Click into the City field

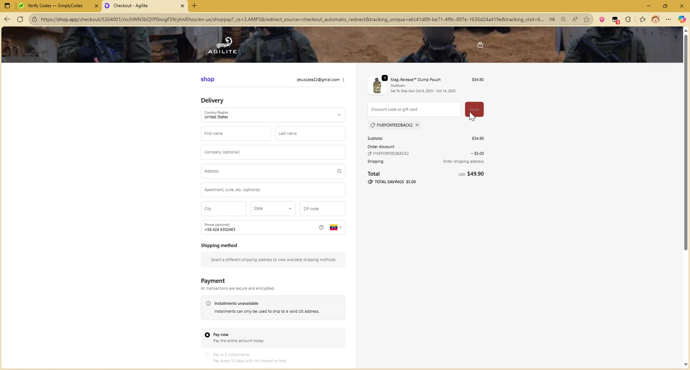click(224, 209)
